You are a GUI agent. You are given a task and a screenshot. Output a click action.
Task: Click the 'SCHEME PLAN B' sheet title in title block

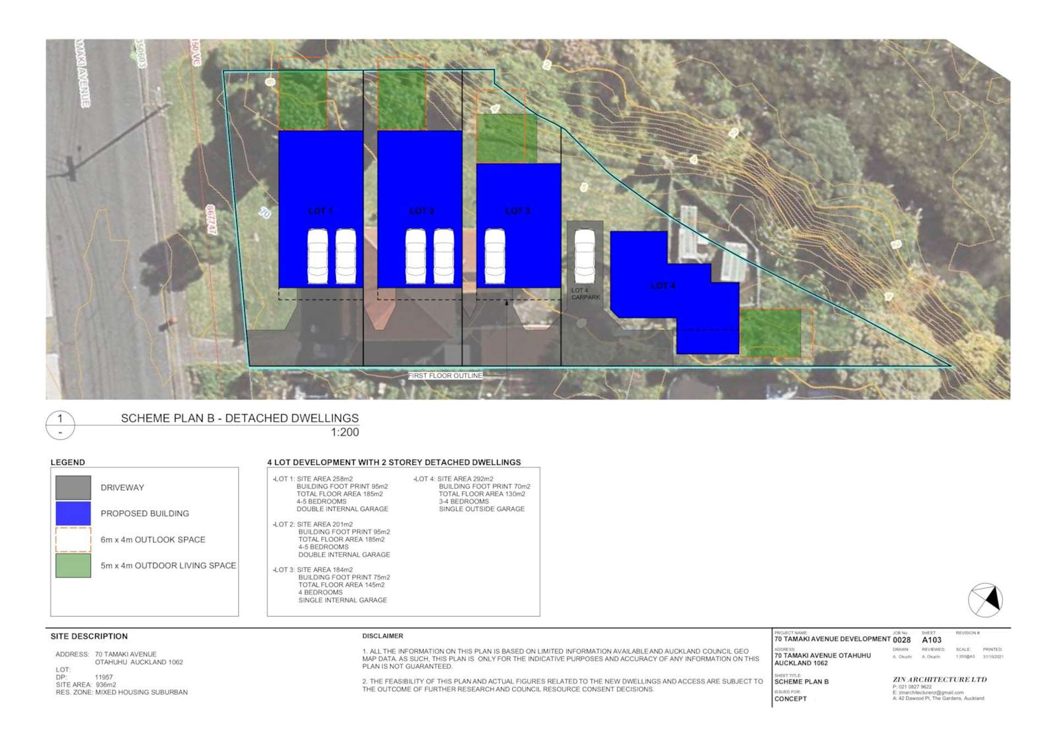tap(801, 682)
